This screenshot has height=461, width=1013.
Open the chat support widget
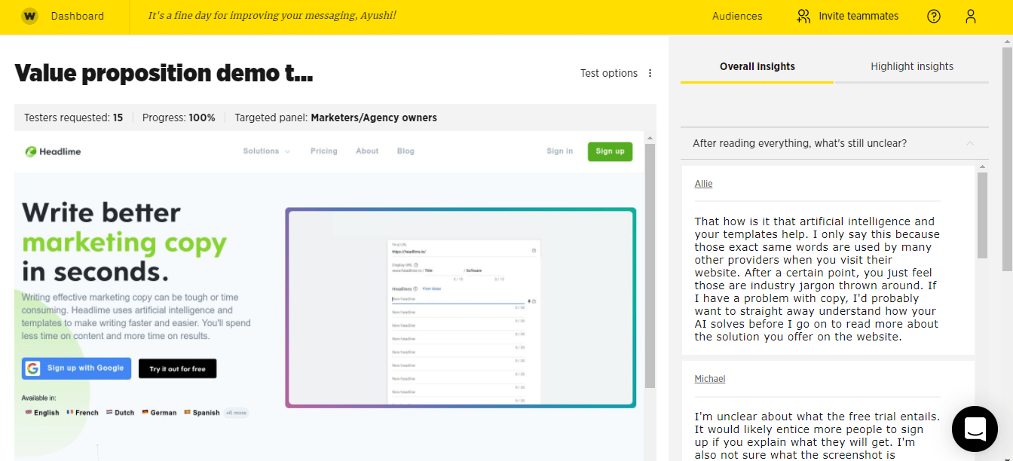(975, 429)
